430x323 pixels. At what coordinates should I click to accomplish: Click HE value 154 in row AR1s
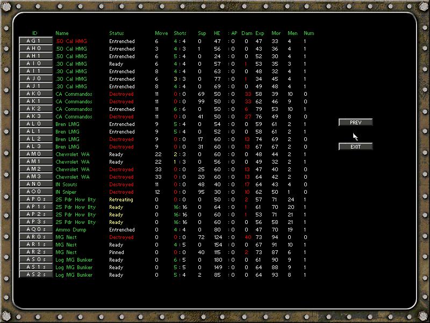click(217, 245)
